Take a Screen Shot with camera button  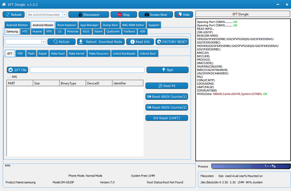pos(156,15)
